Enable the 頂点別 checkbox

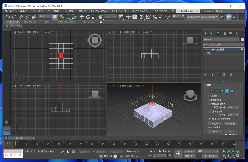click(x=209, y=96)
